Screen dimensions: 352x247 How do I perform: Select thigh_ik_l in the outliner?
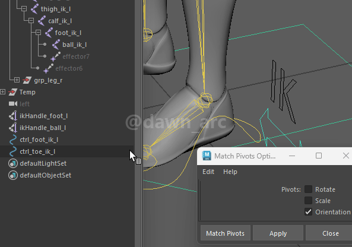click(56, 9)
